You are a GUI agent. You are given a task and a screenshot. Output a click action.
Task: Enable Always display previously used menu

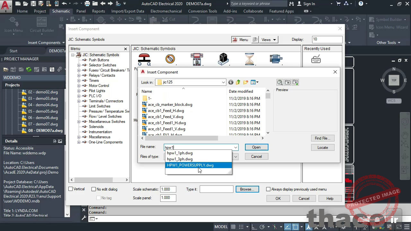point(268,189)
